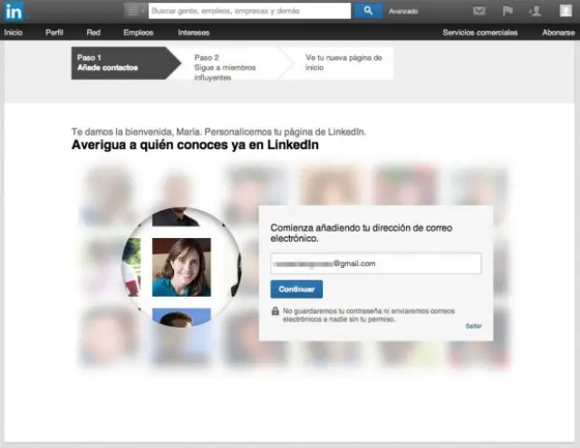
Task: Open the notifications flag icon
Action: (x=507, y=11)
